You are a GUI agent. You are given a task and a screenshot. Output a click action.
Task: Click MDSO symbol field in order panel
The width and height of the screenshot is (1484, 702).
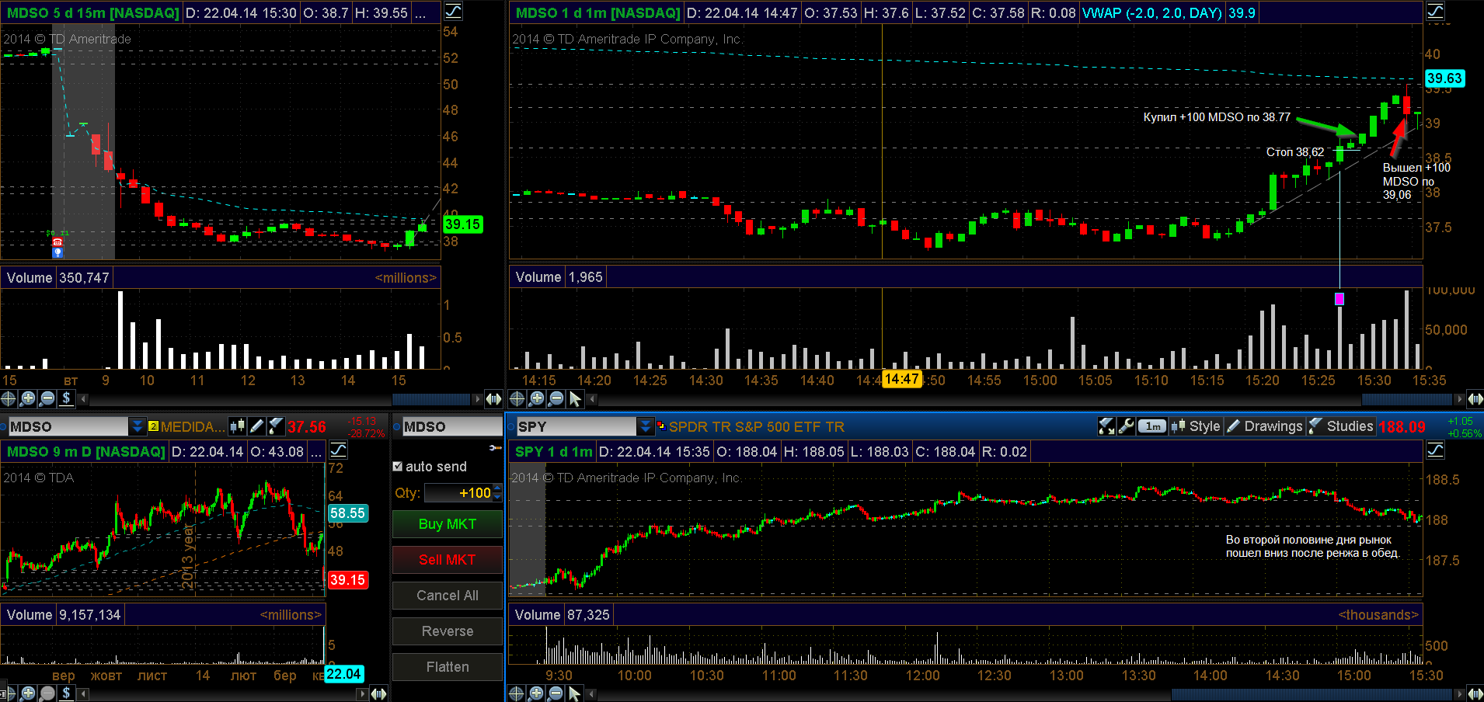(x=451, y=426)
